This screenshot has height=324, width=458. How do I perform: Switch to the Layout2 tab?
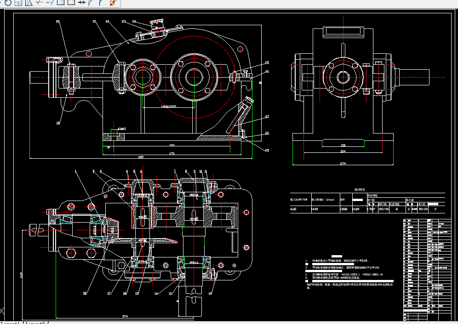click(35, 323)
